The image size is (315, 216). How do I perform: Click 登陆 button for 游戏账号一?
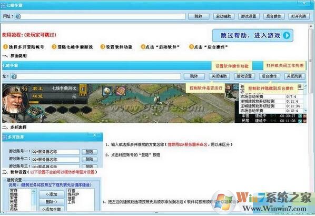point(90,152)
